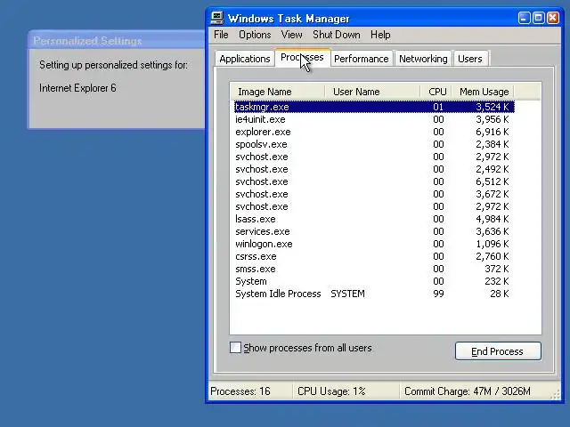Enable Show processes from all users

tap(235, 348)
